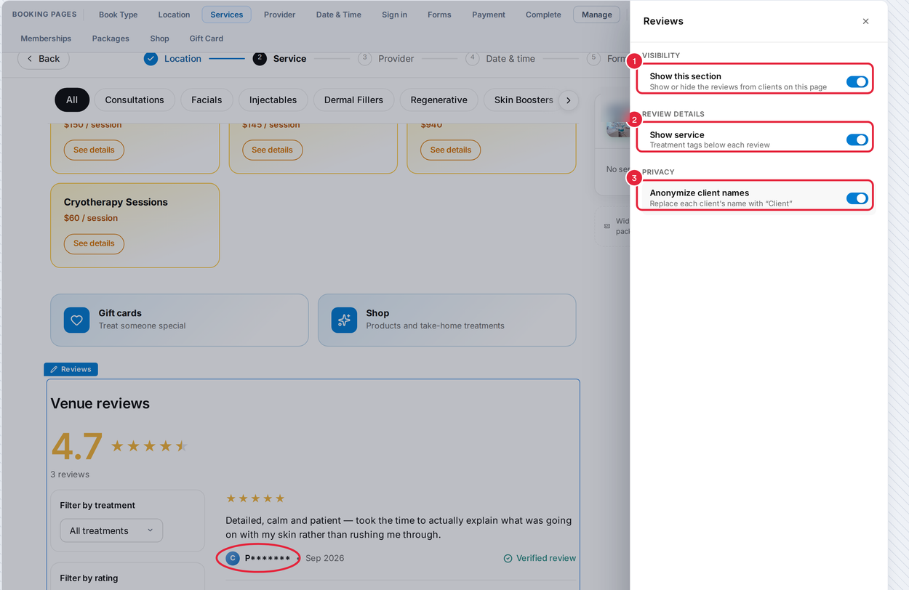This screenshot has height=590, width=909.
Task: Select the Dermal Fillers category chip
Action: tap(353, 100)
